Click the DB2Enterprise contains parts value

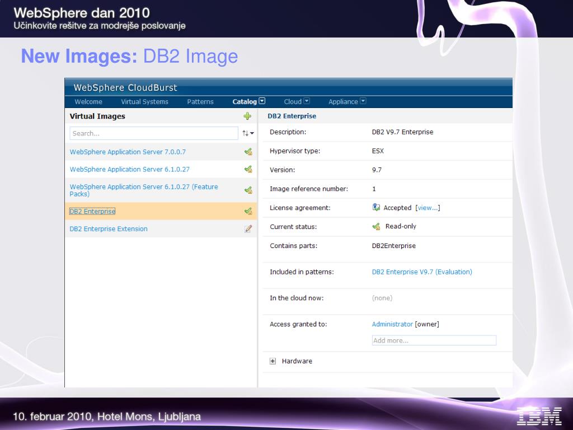393,246
